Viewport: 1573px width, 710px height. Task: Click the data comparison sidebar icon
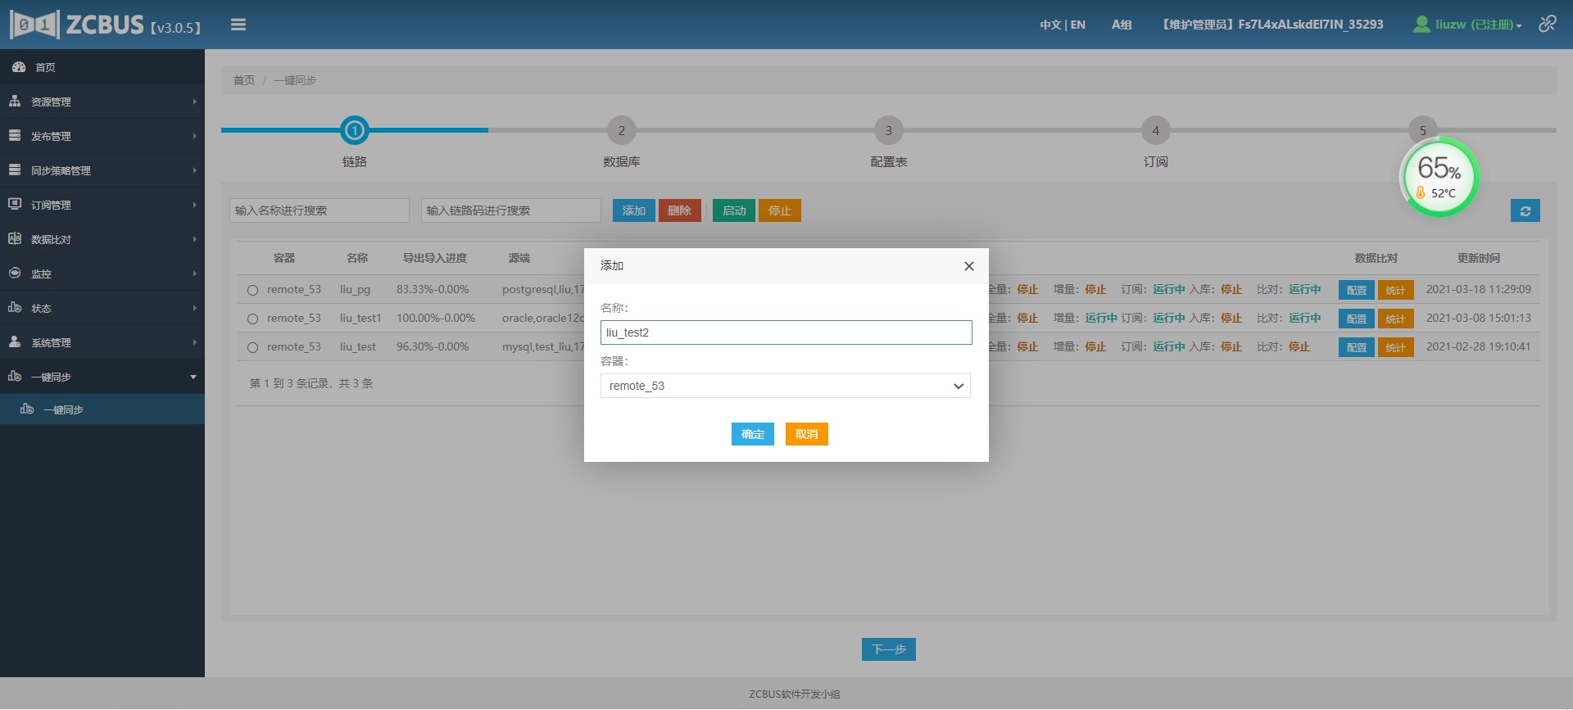coord(15,239)
